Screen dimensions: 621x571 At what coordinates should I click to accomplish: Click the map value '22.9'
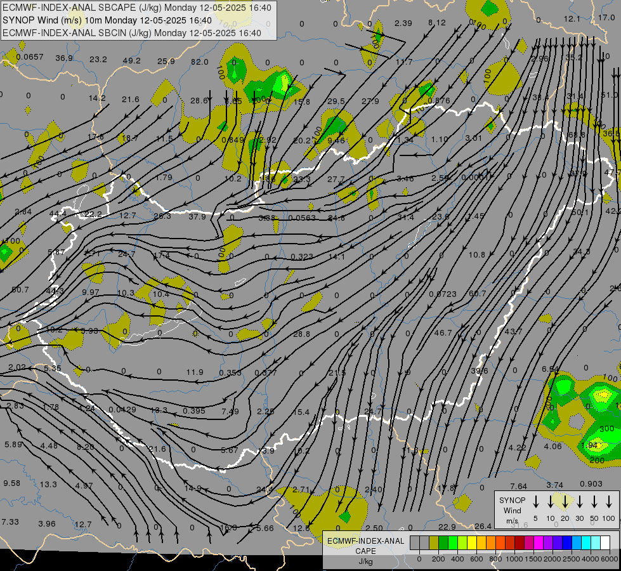pos(447,527)
